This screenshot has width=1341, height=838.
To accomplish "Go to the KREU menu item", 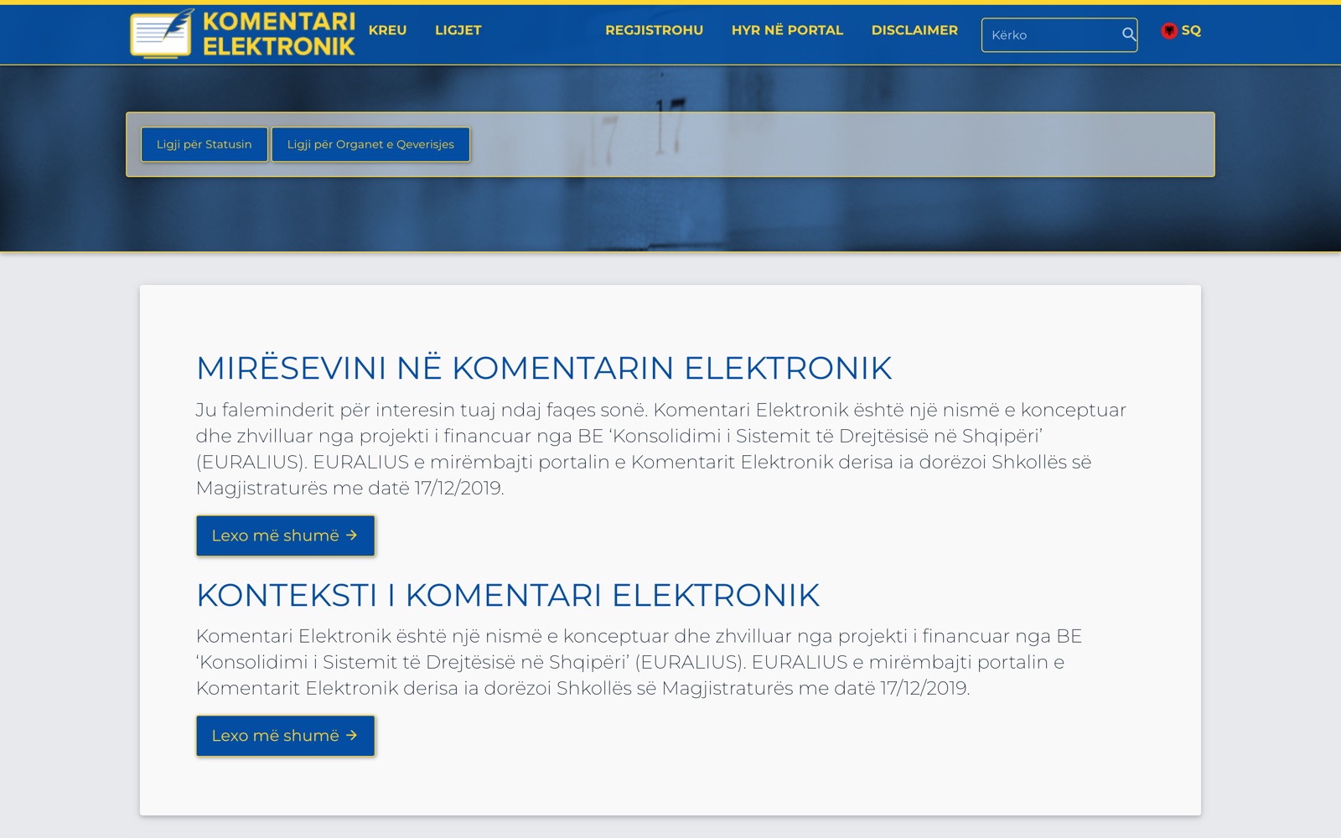I will pyautogui.click(x=387, y=30).
